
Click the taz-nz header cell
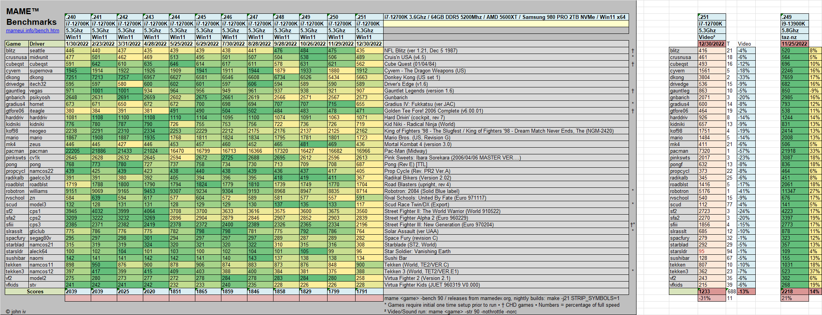[794, 37]
